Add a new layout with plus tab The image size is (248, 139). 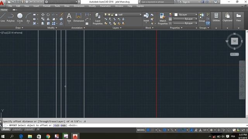pyautogui.click(x=38, y=129)
